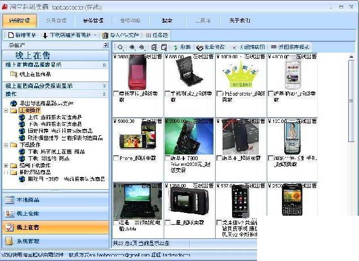Tick checkbox for 手机测试2 black phone product
This screenshot has width=359, height=261.
coord(168,93)
